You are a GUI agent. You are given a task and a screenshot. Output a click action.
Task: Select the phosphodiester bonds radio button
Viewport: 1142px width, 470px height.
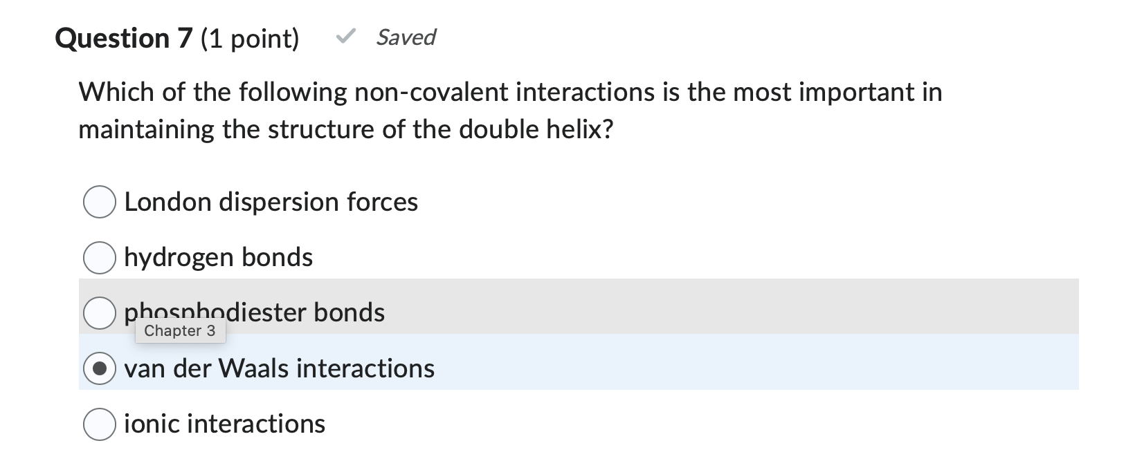coord(100,313)
